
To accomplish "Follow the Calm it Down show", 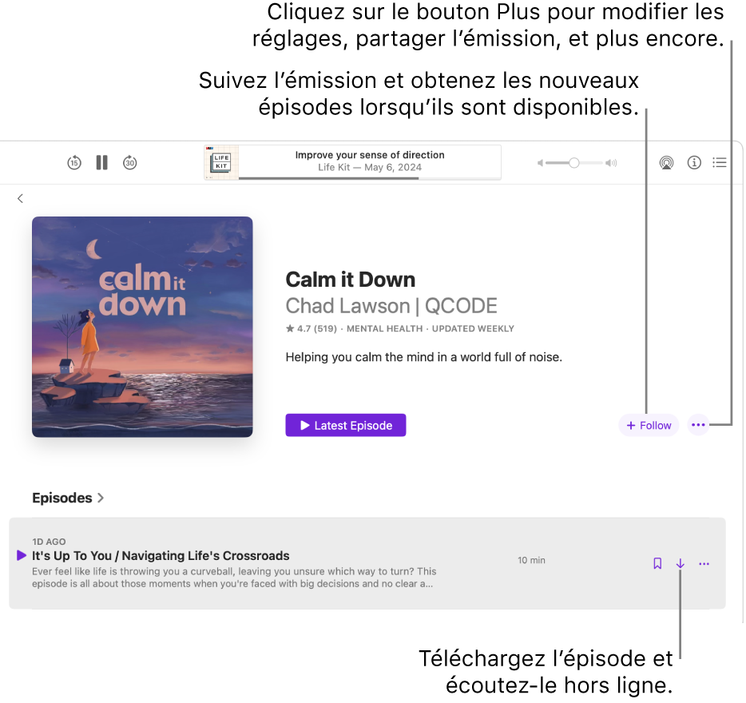I will tap(649, 425).
